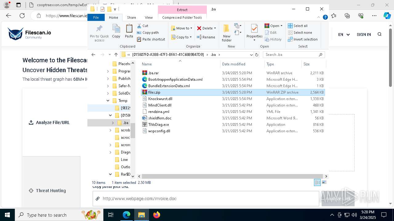Minimize the ribbon chevron
394x221 pixels.
coord(319,17)
